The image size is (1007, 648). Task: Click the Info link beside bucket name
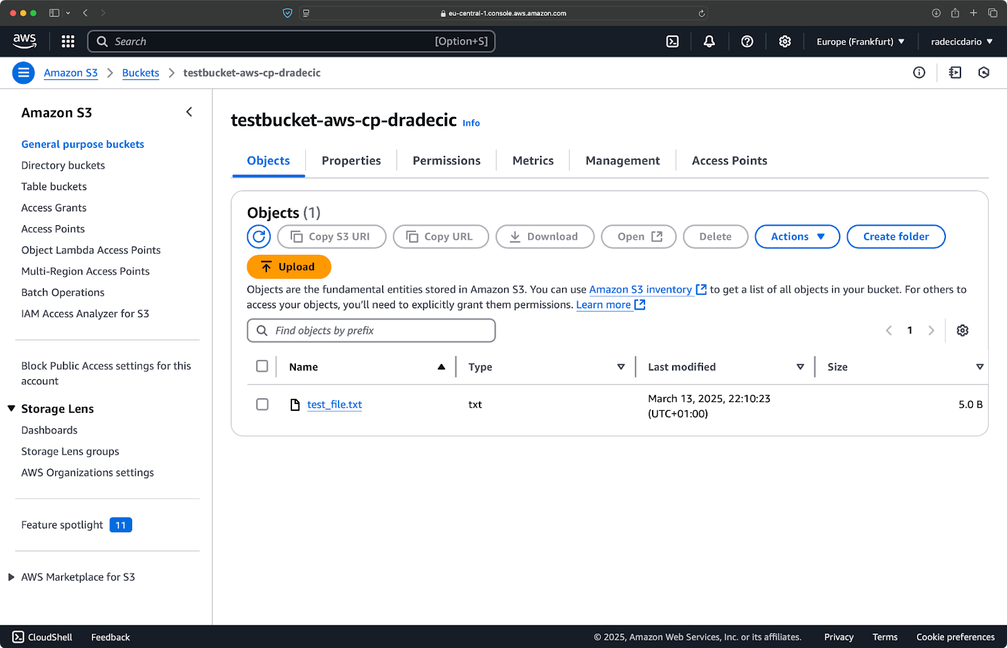[x=471, y=123]
